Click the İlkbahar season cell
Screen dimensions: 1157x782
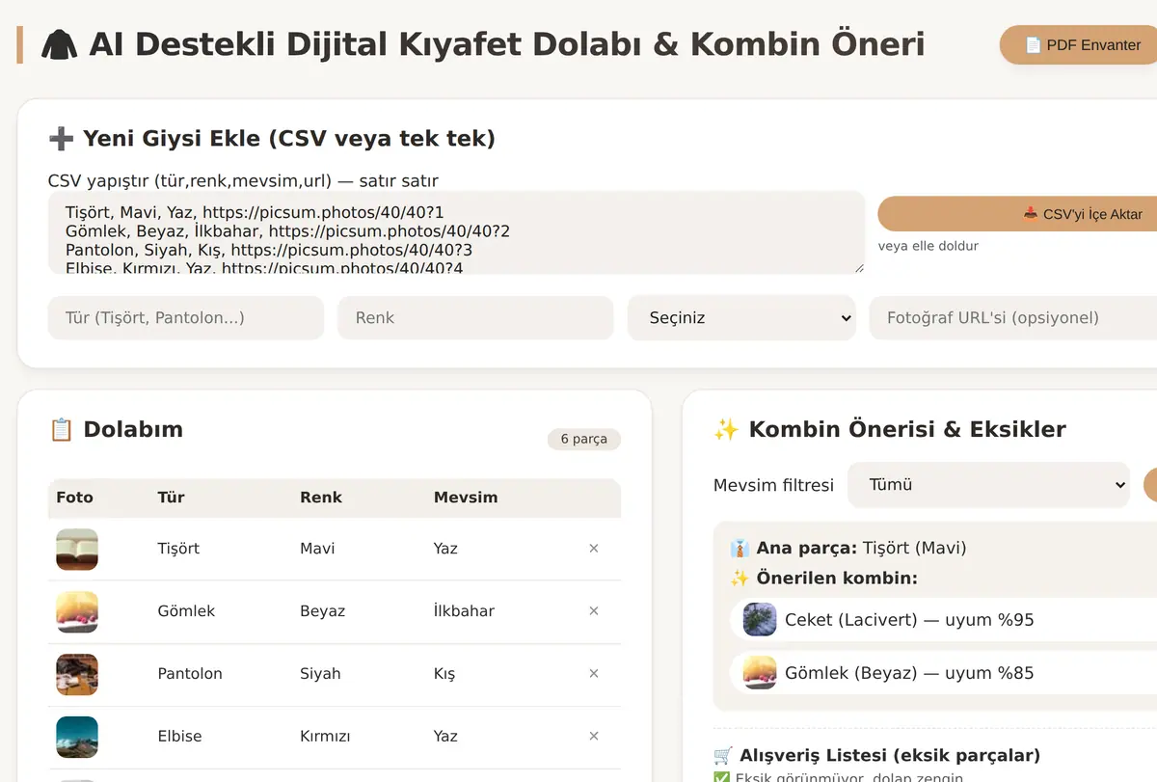[464, 611]
